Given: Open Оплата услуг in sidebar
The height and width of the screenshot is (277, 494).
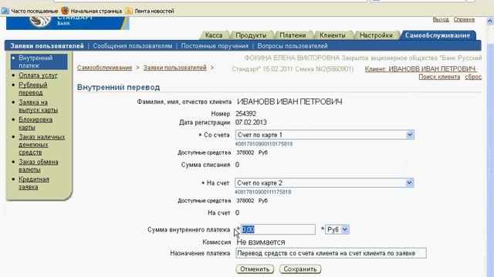Looking at the screenshot, I should [x=38, y=75].
